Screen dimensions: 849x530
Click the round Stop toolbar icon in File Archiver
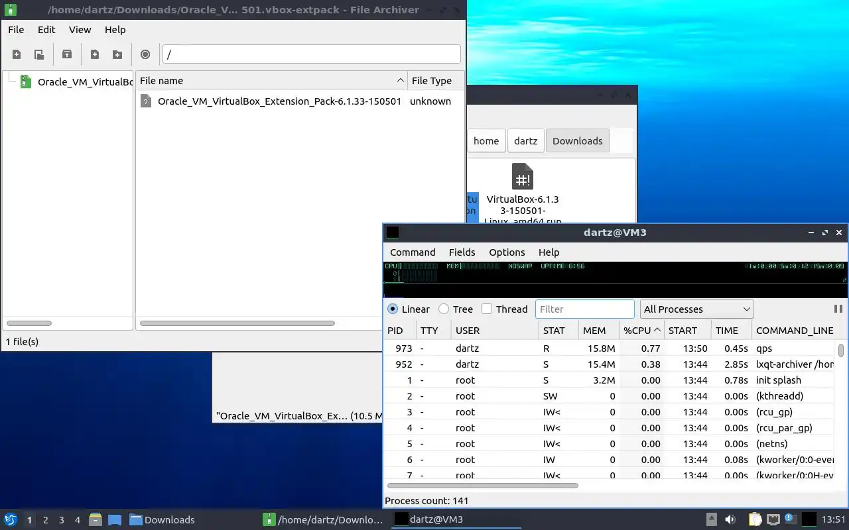tap(145, 54)
